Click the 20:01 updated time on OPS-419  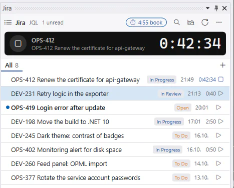click(201, 107)
